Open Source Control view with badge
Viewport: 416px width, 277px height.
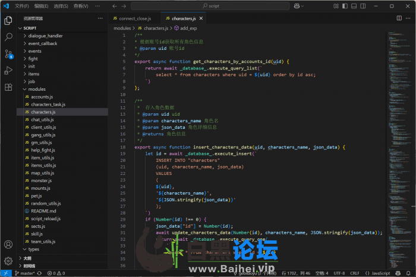click(8, 54)
